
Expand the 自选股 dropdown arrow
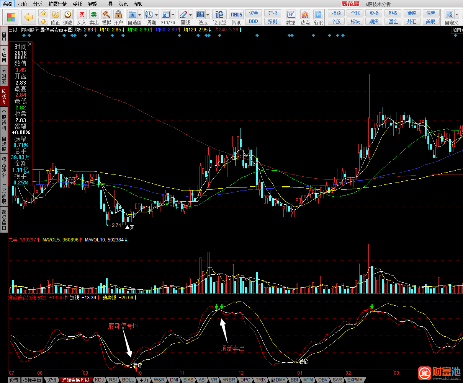[x=139, y=15]
